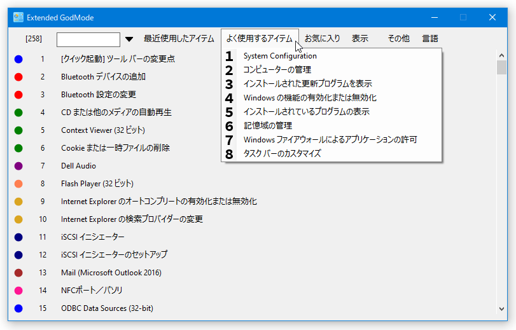Viewport: 516px width, 330px height.
Task: Click the blue dot beside item 1
Action: [x=18, y=59]
